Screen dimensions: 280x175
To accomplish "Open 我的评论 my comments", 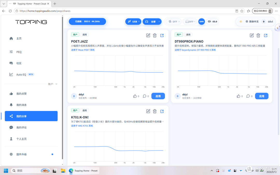I will point(31,128).
